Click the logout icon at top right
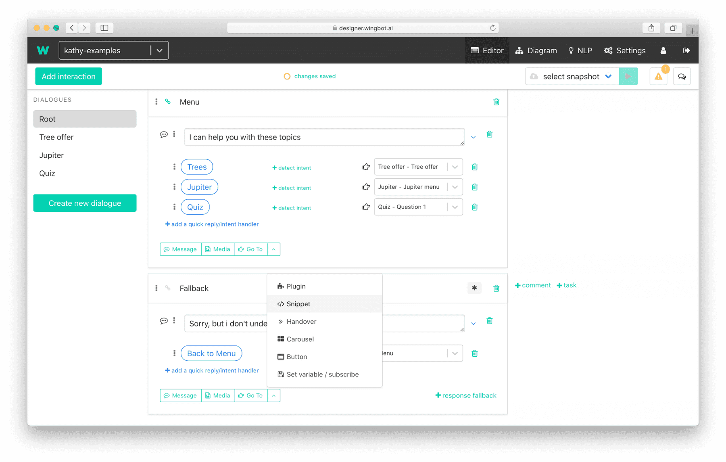 tap(687, 50)
